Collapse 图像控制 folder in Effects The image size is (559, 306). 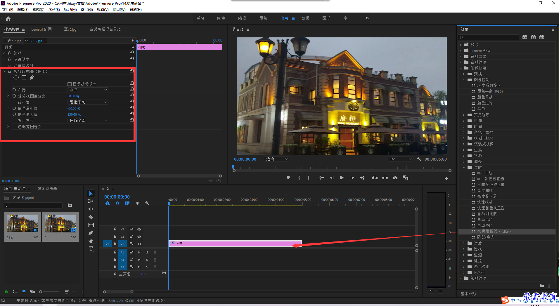click(x=464, y=80)
